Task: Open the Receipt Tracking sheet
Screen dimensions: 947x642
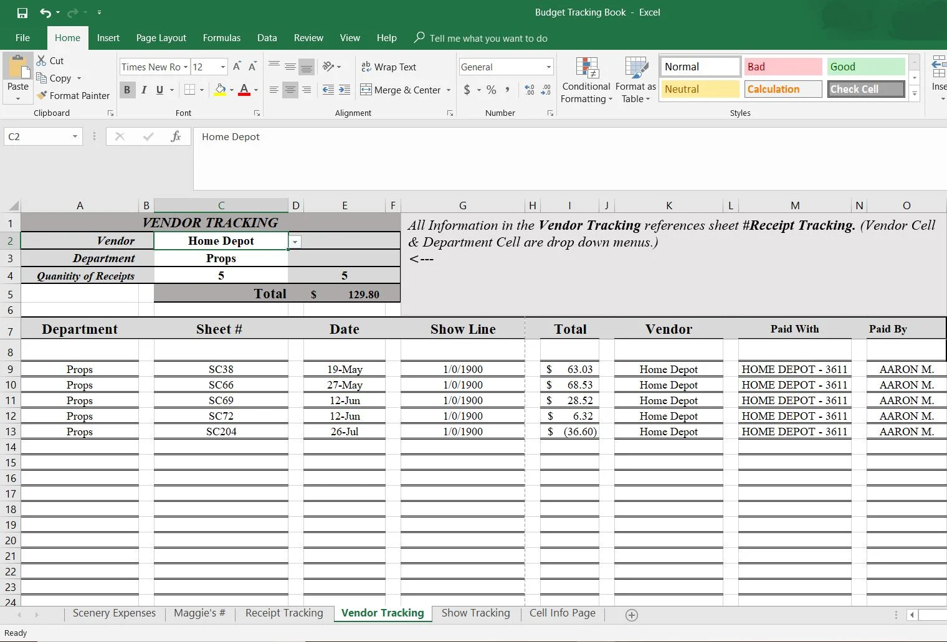Action: pyautogui.click(x=283, y=613)
